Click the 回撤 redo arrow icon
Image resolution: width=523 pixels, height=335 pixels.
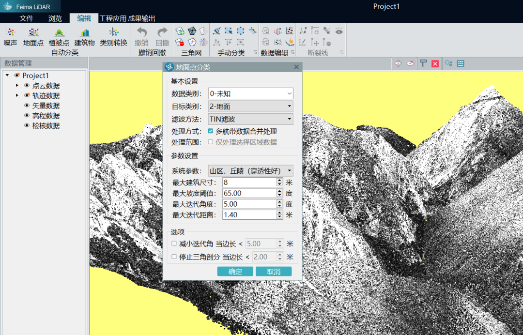click(162, 32)
